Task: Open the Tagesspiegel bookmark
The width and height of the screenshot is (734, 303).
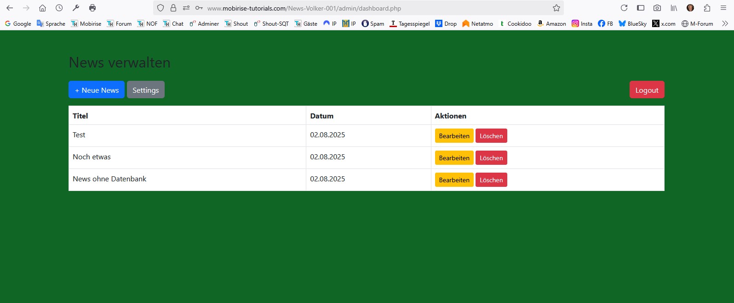Action: 410,23
